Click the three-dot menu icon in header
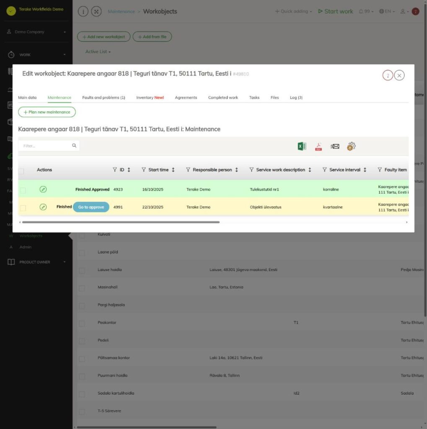This screenshot has width=427, height=429. pos(83,11)
